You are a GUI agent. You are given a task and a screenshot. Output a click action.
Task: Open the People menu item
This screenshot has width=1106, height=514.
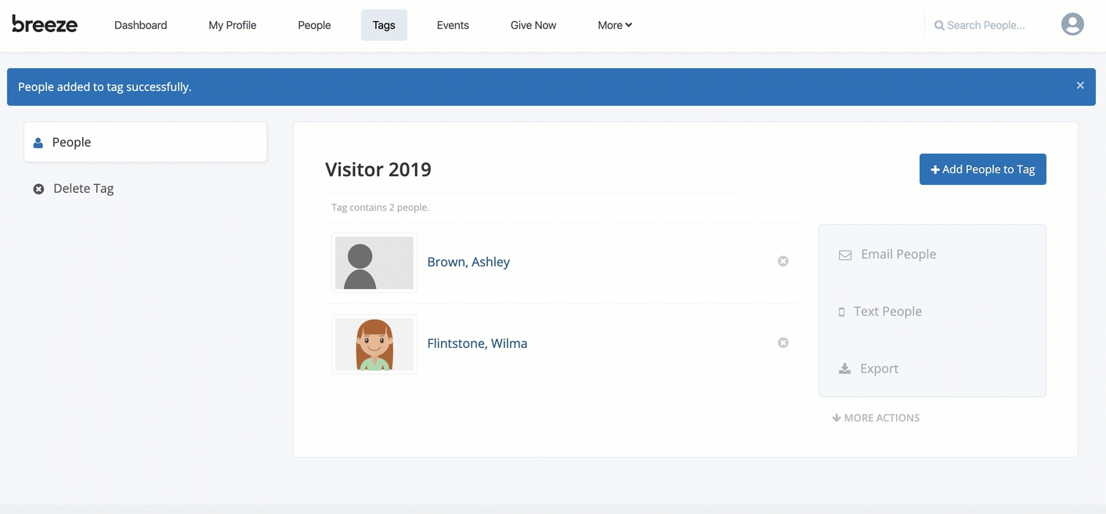314,25
